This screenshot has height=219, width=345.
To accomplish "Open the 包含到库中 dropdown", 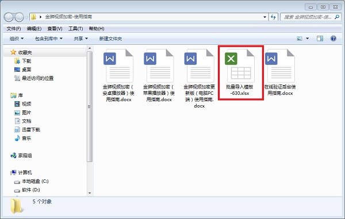I will (49, 39).
